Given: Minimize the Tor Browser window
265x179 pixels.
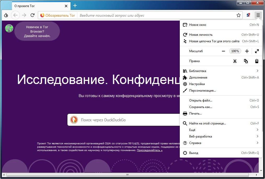Looking at the screenshot, I should (x=240, y=2).
